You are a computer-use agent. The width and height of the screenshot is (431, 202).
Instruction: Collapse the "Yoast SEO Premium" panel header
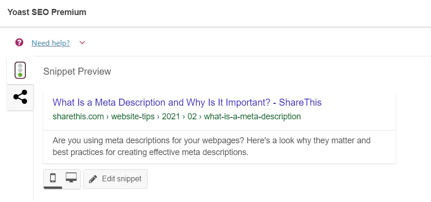click(47, 13)
